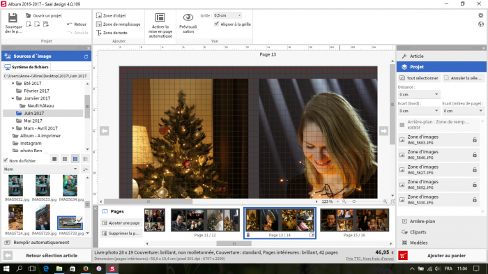Add a Zone de remplissage
The height and width of the screenshot is (274, 488).
(119, 24)
